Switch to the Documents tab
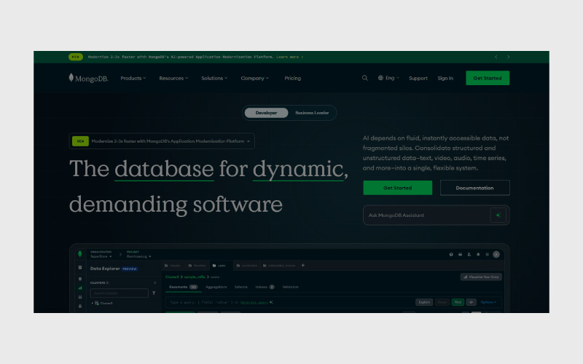 [183, 287]
